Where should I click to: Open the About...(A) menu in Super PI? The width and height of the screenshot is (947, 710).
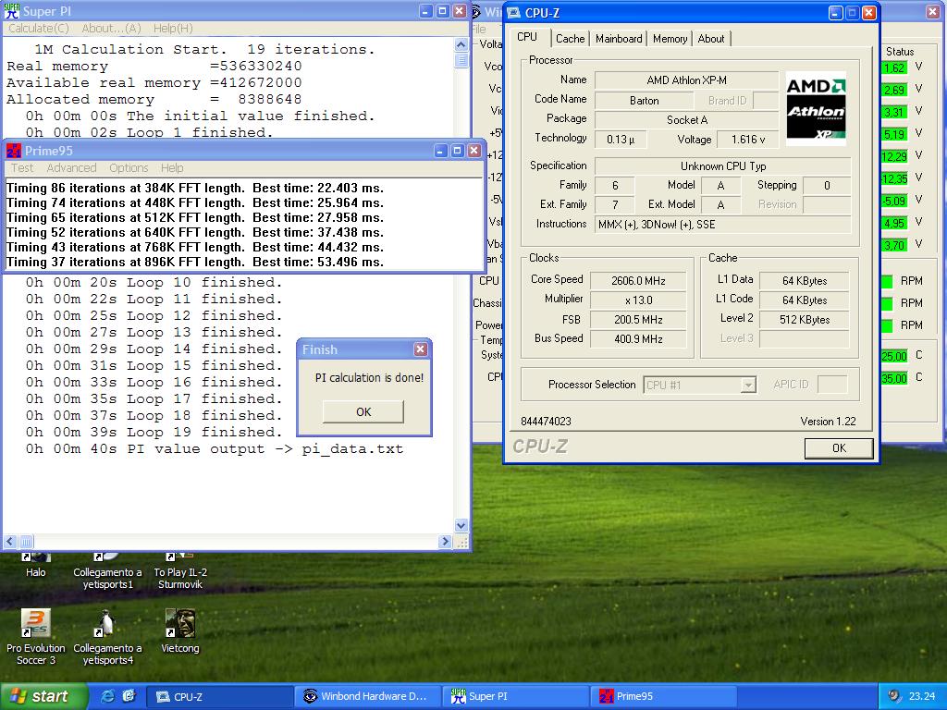click(x=111, y=29)
